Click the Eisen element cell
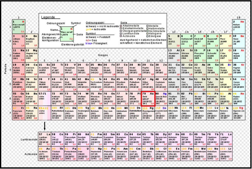Image resolution: width=252 pixels, height=169 pixels. coord(109,70)
